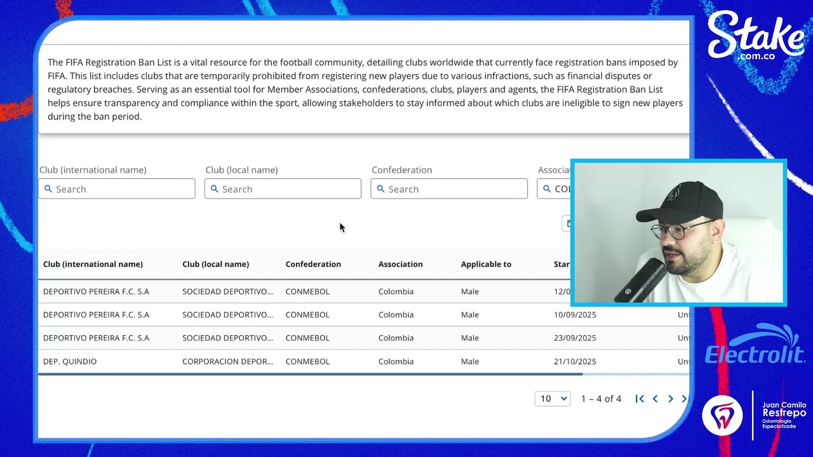Focus the Confederation search field
The height and width of the screenshot is (457, 813).
(x=449, y=189)
